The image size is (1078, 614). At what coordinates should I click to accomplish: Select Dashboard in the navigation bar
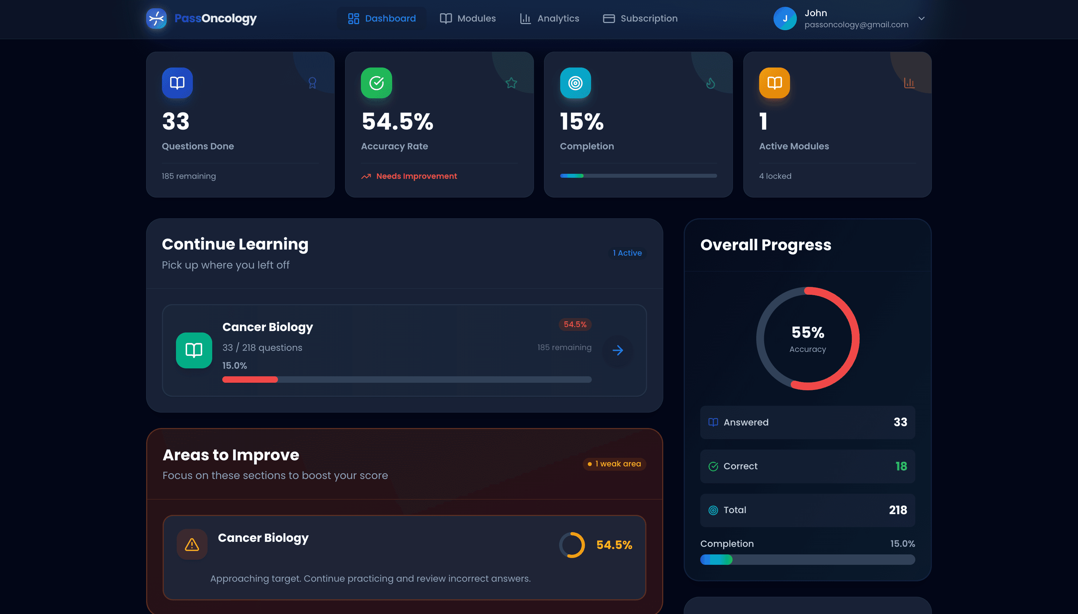[381, 19]
